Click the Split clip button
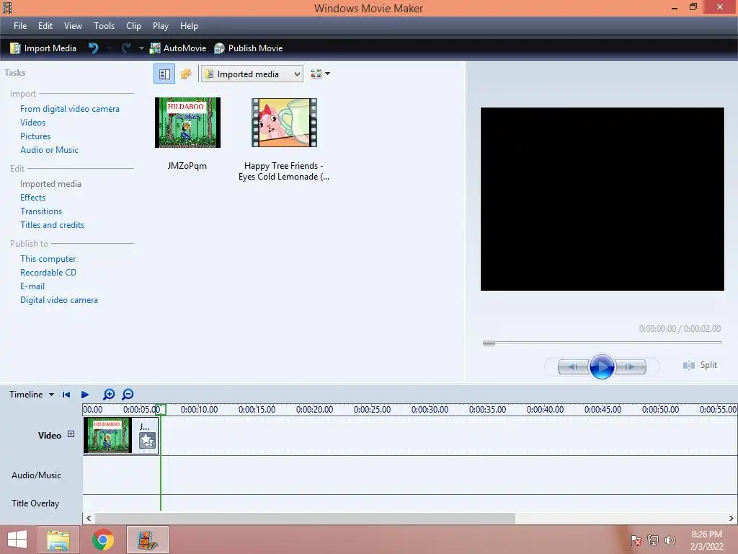Image resolution: width=738 pixels, height=554 pixels. (700, 365)
